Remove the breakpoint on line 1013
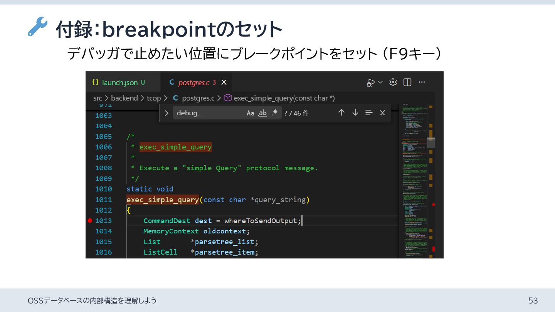This screenshot has height=312, width=555. (x=90, y=221)
